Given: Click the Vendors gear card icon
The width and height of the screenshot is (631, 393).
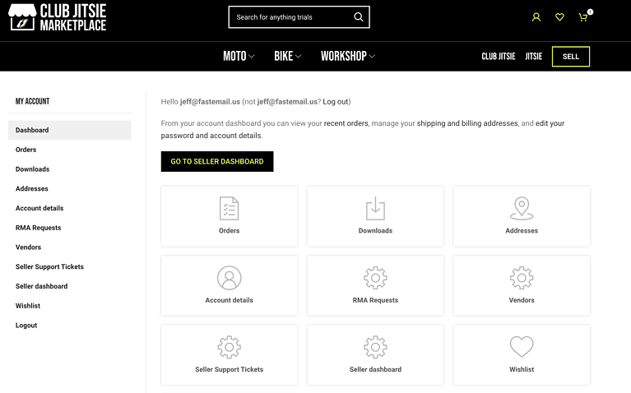Looking at the screenshot, I should pos(522,278).
